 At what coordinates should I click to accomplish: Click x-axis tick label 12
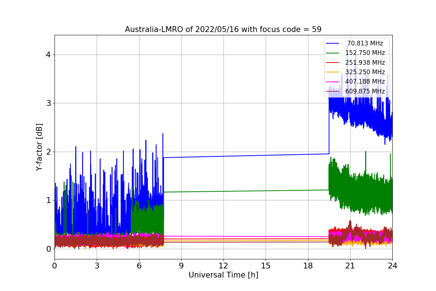point(223,266)
